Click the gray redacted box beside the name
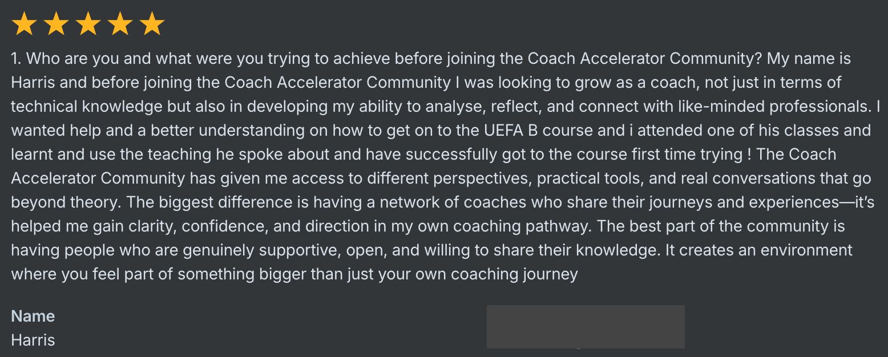This screenshot has height=357, width=888. [586, 327]
